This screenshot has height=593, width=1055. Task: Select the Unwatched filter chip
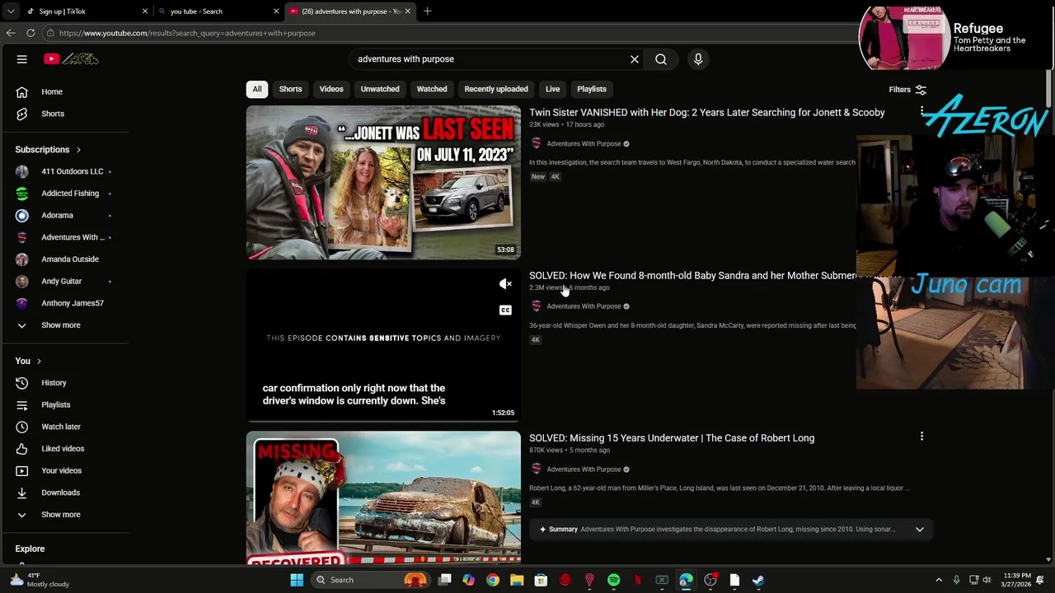point(380,89)
